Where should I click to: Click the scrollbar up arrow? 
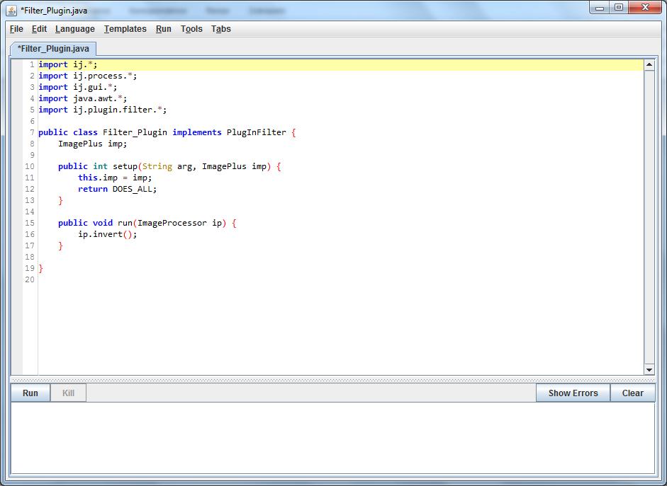tap(649, 65)
